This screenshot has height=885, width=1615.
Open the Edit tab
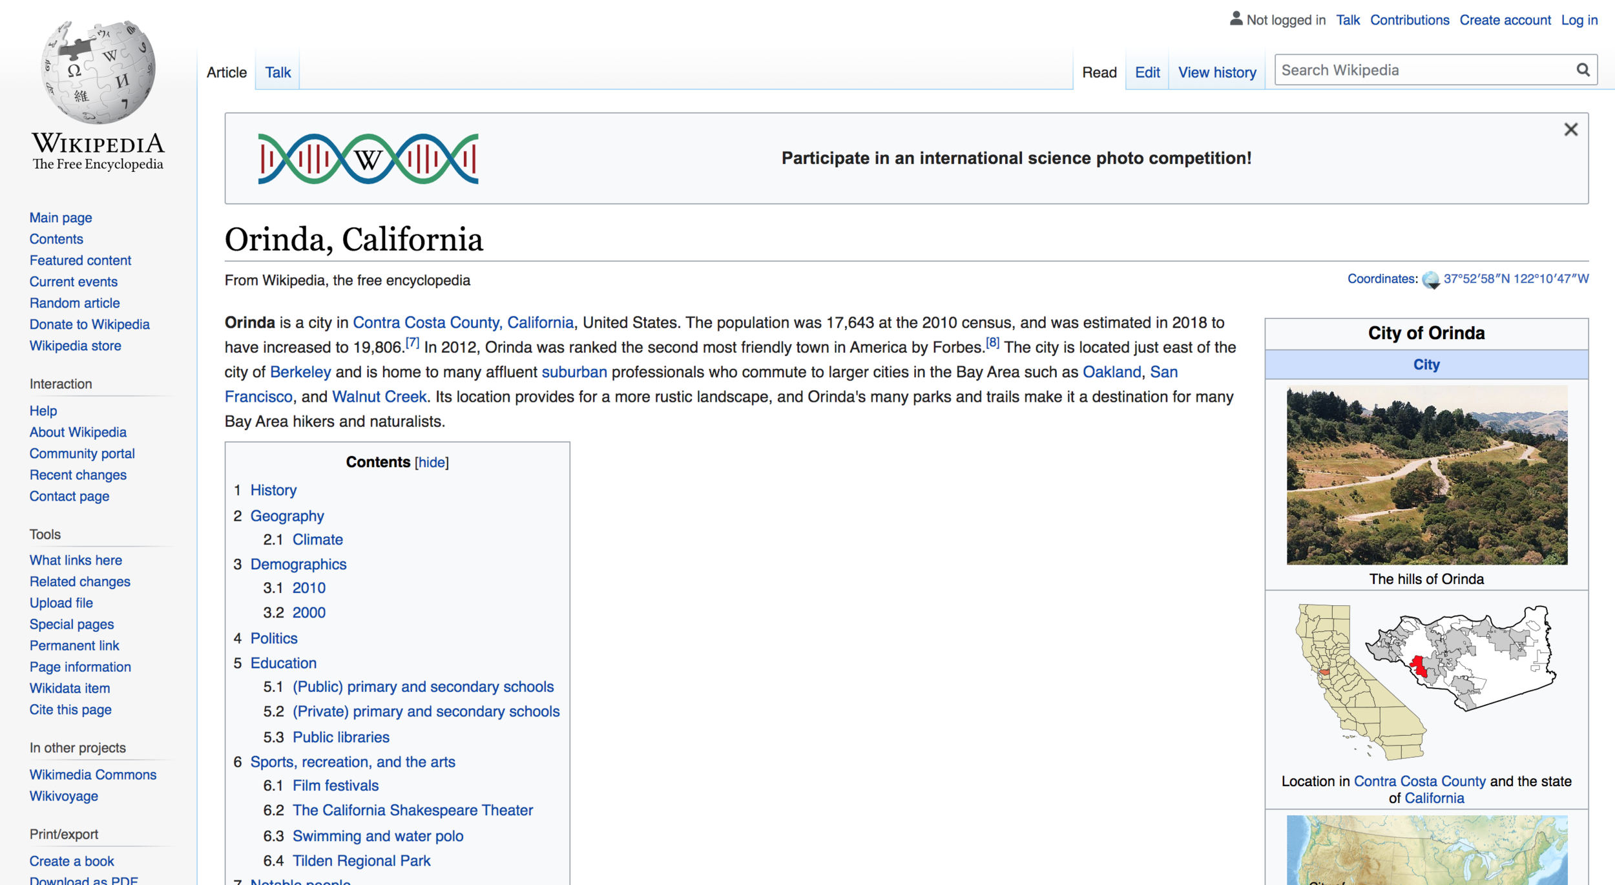(1147, 72)
